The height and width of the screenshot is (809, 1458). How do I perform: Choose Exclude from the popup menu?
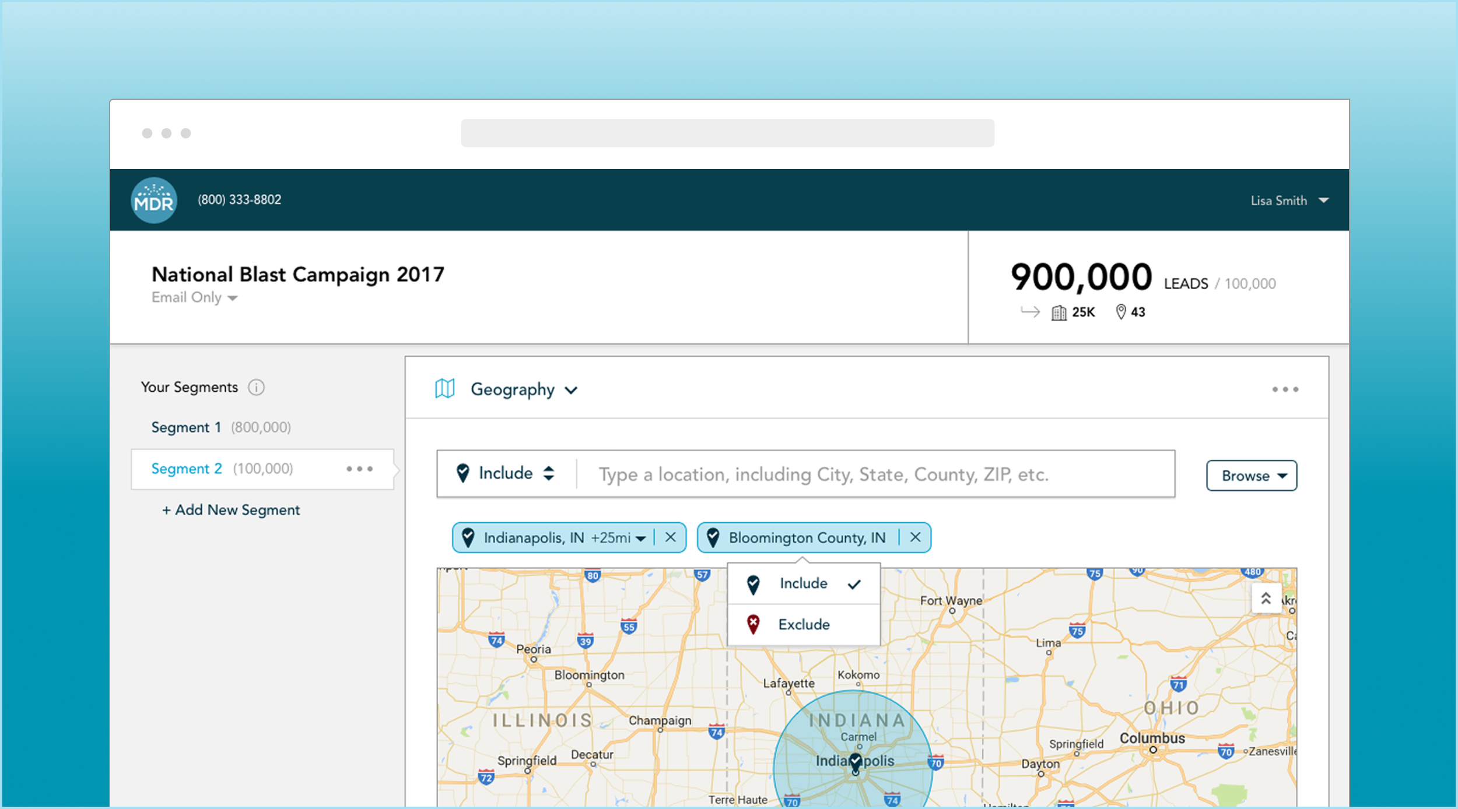coord(803,625)
